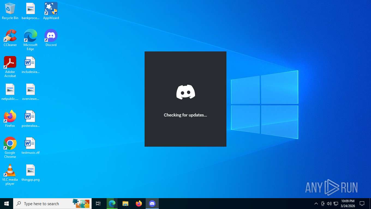Open Microsoft Edge from the taskbar

click(x=112, y=204)
